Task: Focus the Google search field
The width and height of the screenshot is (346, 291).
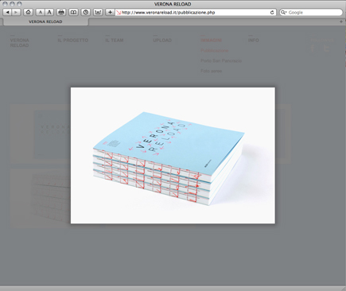Action: [314, 13]
